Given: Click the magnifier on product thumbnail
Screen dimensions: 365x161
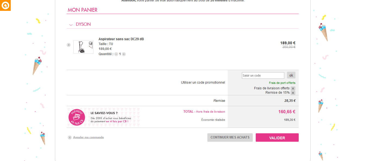Looking at the screenshot, I should (x=91, y=43).
